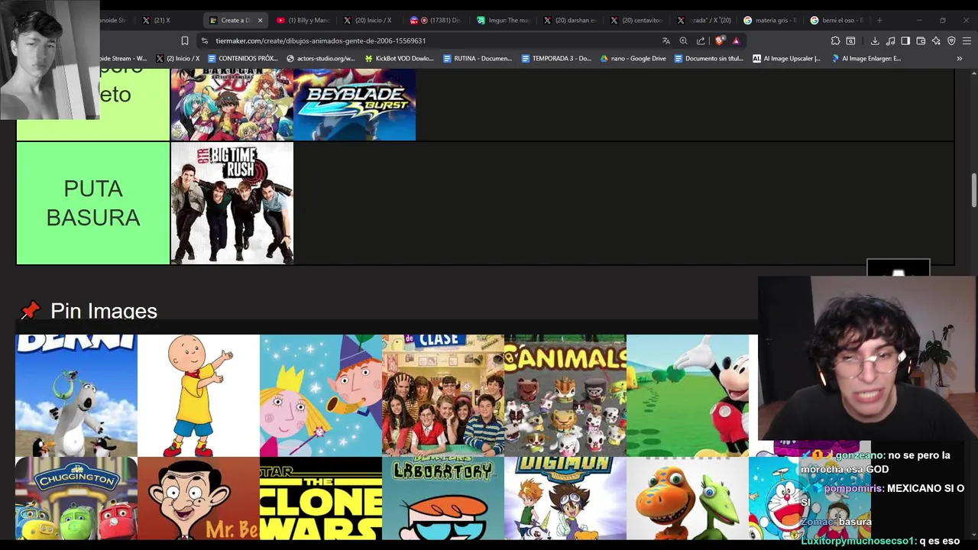Switch to the 'materia gris' Google tab
This screenshot has width=978, height=550.
tap(770, 20)
